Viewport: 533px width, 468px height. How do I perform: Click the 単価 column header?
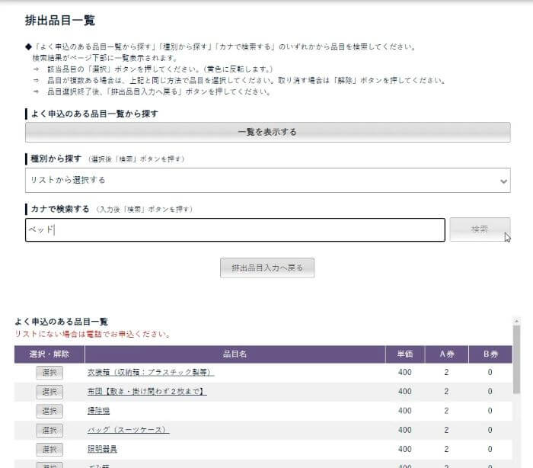coord(405,354)
